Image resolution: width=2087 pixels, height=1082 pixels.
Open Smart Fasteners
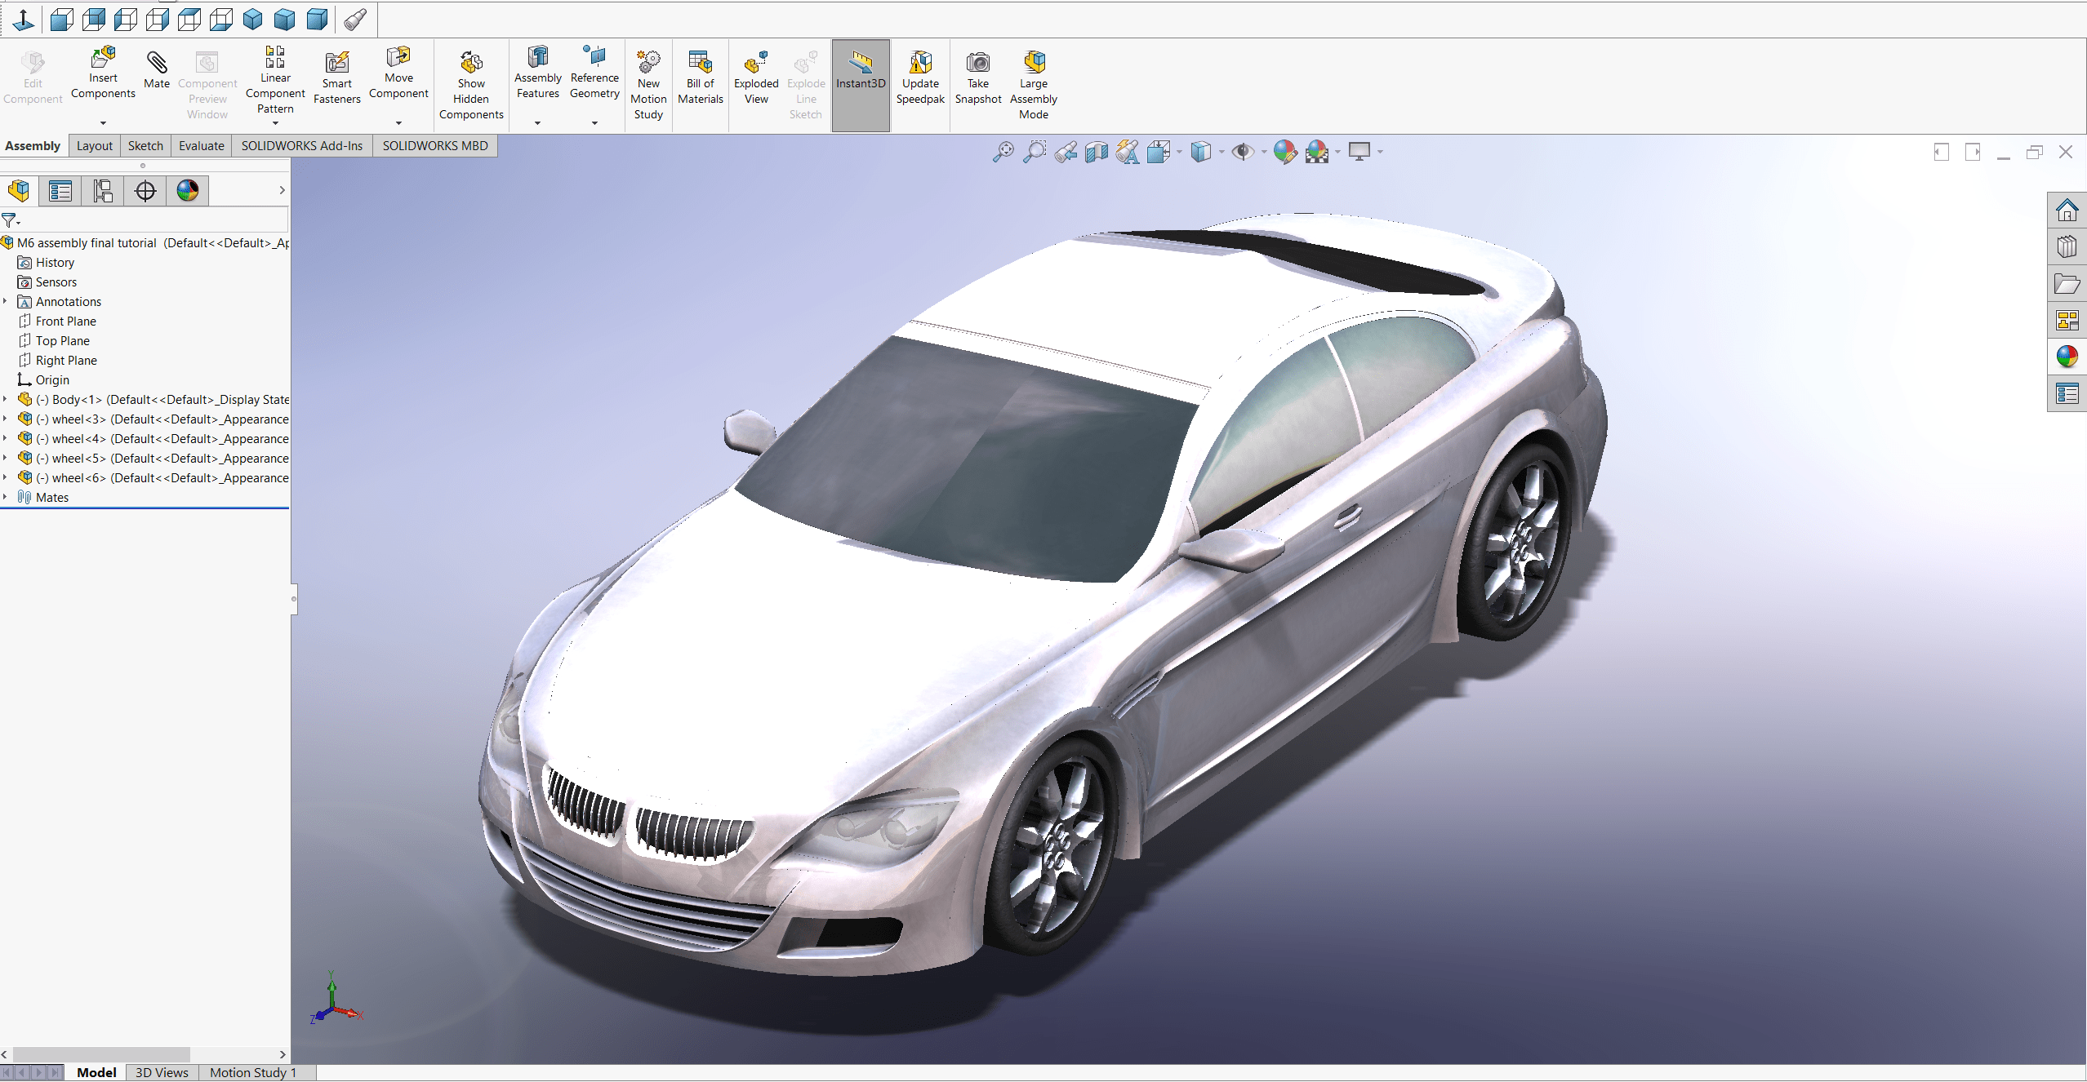pos(337,78)
